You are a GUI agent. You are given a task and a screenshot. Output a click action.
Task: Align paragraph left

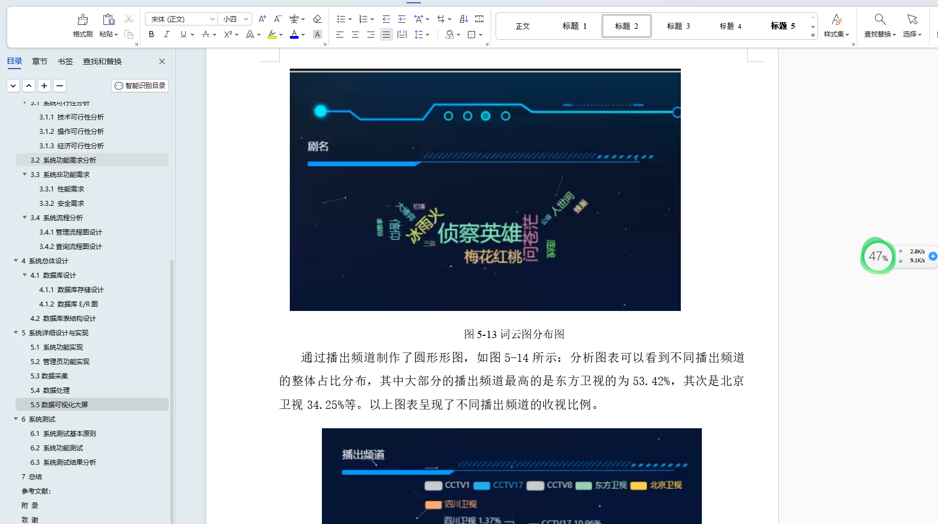(340, 34)
